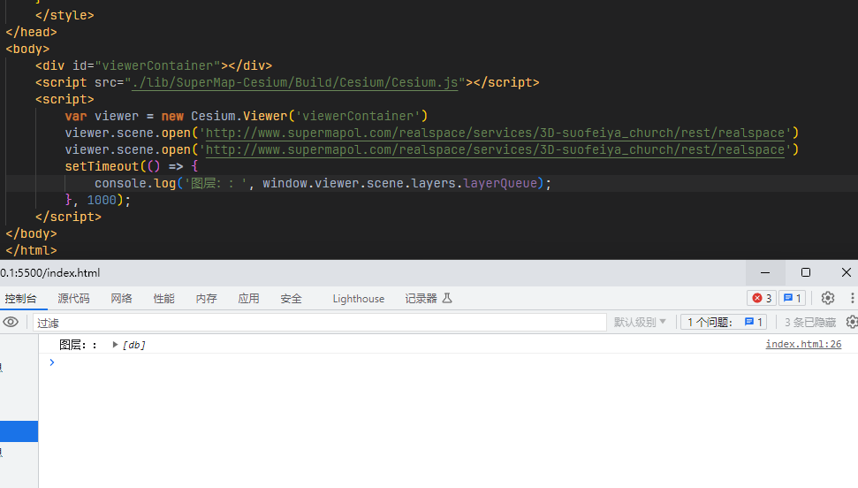858x488 pixels.
Task: Open the Cesium.js script src path
Action: (x=294, y=82)
